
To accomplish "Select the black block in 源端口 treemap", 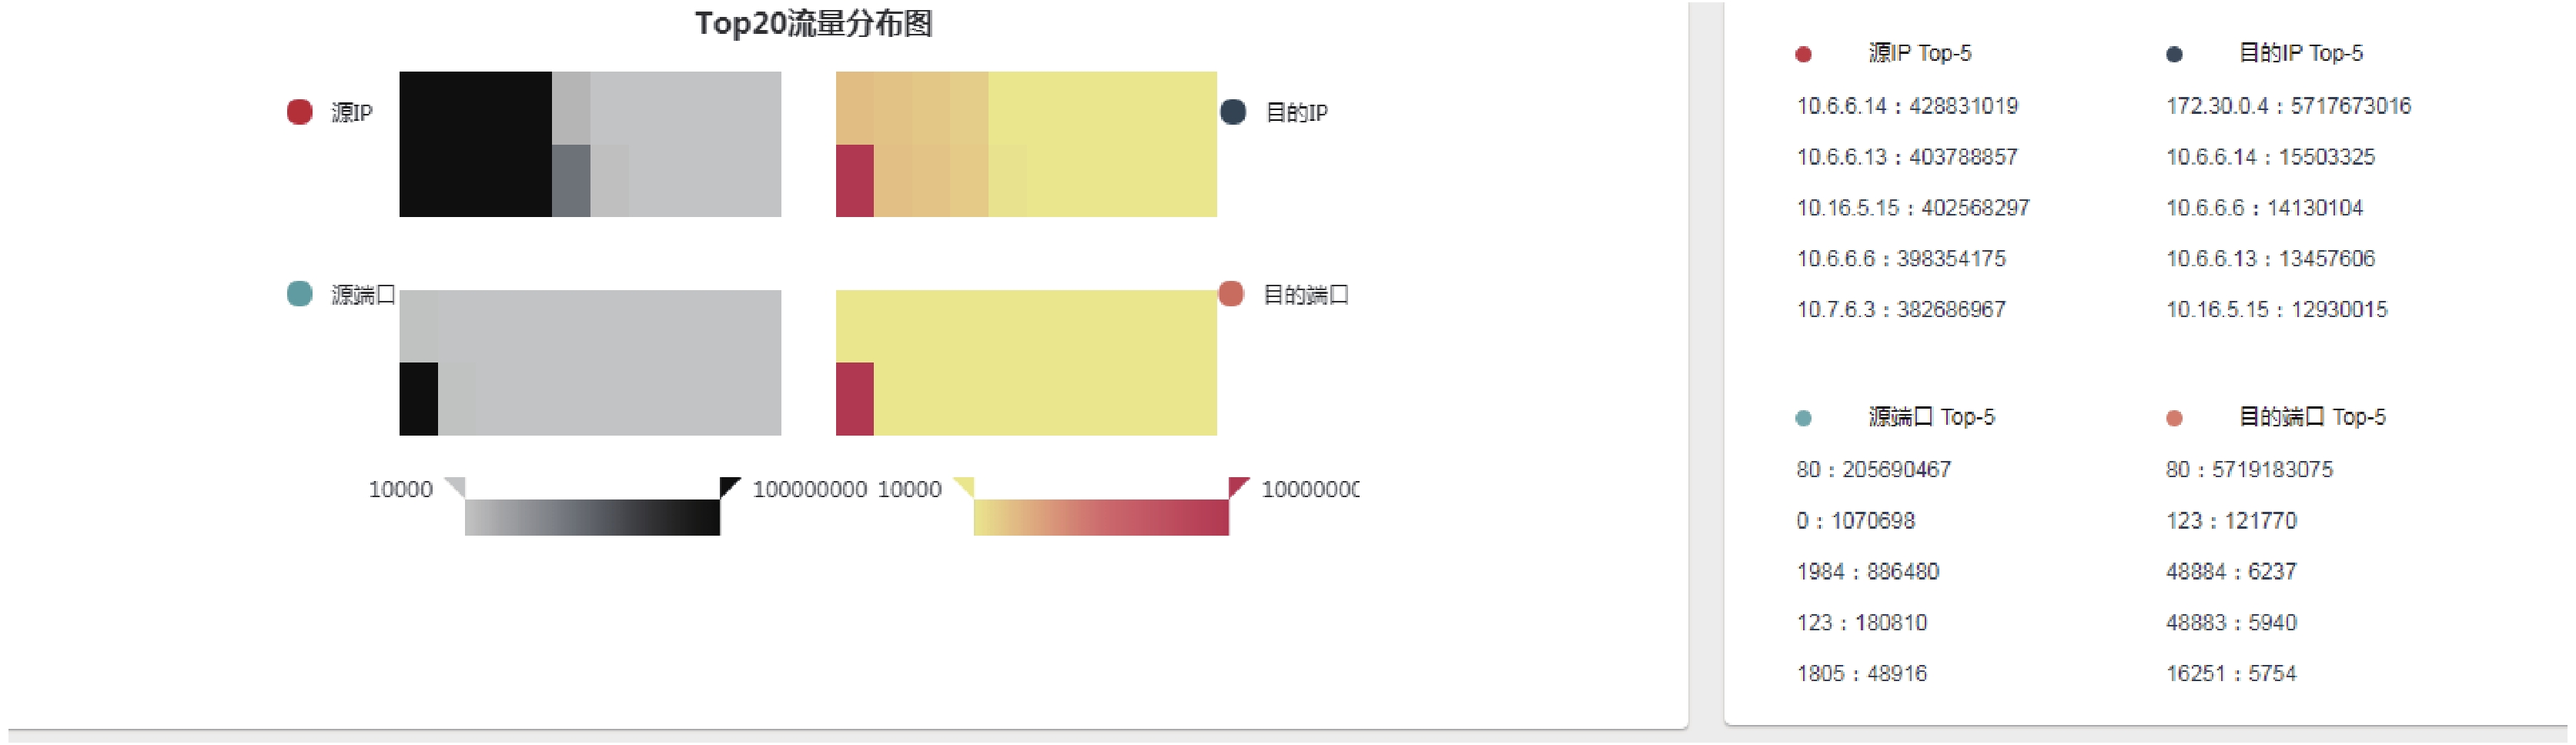I will click(x=418, y=399).
